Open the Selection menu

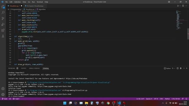(x=17, y=2)
